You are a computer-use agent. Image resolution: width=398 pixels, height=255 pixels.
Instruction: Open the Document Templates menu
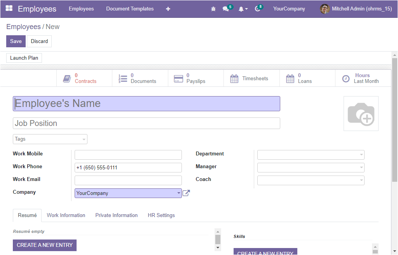pyautogui.click(x=130, y=9)
